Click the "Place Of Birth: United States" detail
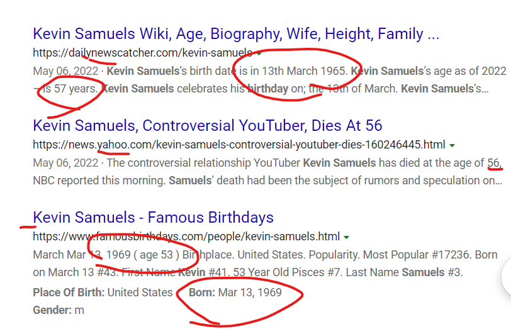This screenshot has height=329, width=511. click(103, 293)
